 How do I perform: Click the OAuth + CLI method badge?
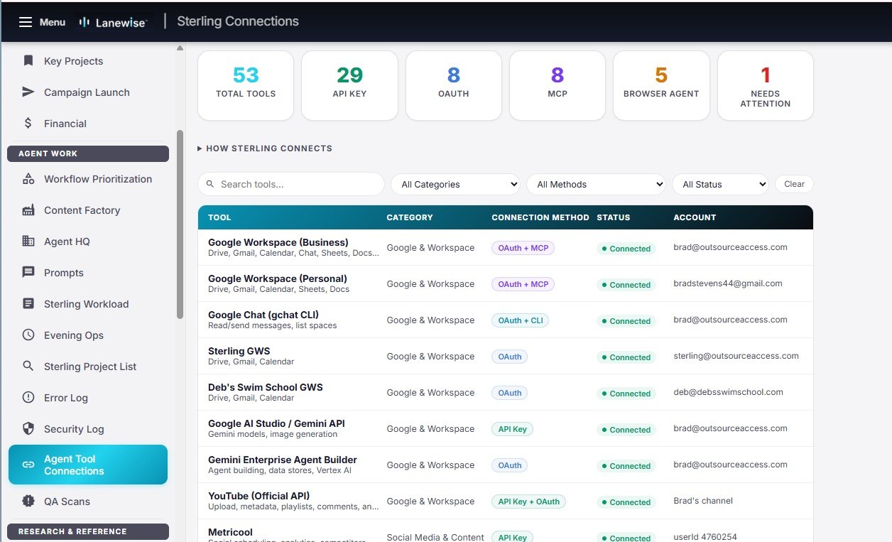point(520,320)
